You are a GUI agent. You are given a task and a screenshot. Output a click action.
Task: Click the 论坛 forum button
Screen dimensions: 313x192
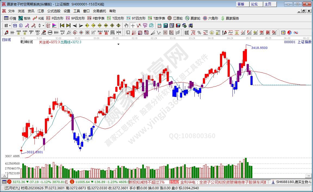[254, 4]
